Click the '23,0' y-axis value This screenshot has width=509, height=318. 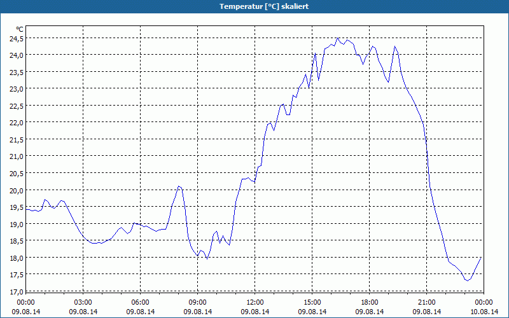(17, 89)
